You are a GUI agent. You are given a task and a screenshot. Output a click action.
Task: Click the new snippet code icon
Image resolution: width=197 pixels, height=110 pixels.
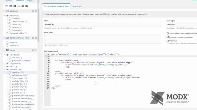(x=18, y=6)
